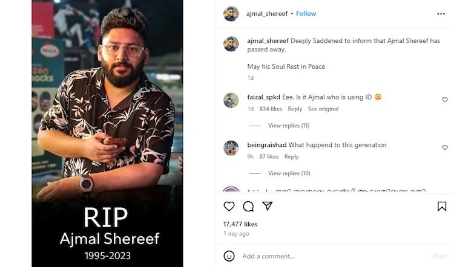
Task: Expand View replies (11)
Action: (x=288, y=126)
